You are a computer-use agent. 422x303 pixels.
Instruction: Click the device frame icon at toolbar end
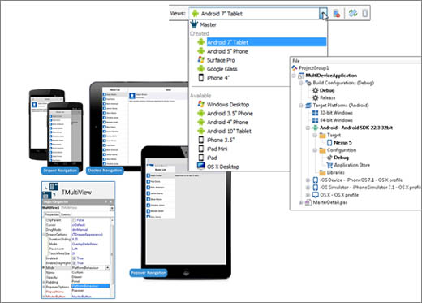pos(365,13)
